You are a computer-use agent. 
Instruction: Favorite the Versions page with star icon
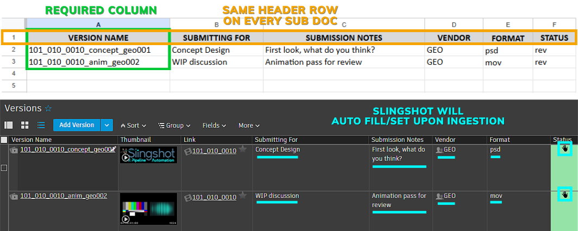[x=48, y=109]
